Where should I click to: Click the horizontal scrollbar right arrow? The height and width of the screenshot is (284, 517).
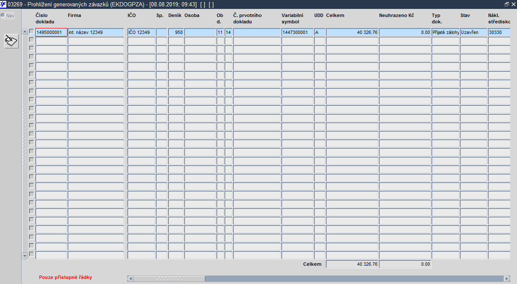[506, 278]
